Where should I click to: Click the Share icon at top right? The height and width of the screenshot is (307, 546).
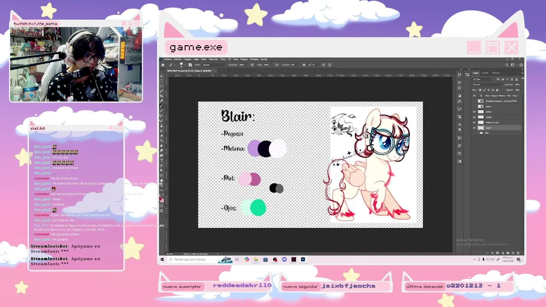coord(521,65)
